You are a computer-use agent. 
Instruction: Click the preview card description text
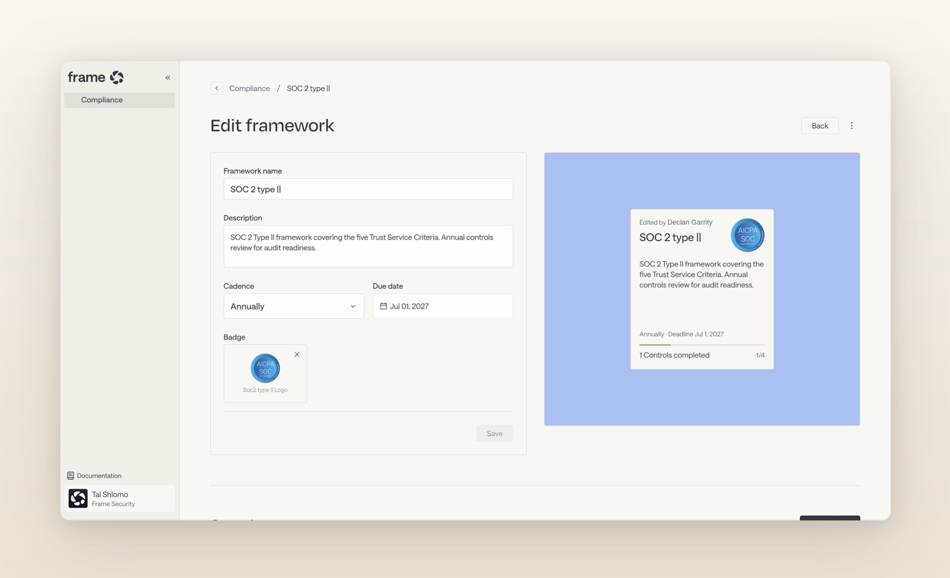coord(701,274)
